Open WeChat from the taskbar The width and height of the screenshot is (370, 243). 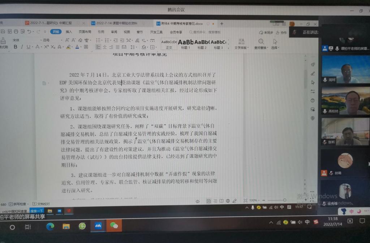coord(114,226)
